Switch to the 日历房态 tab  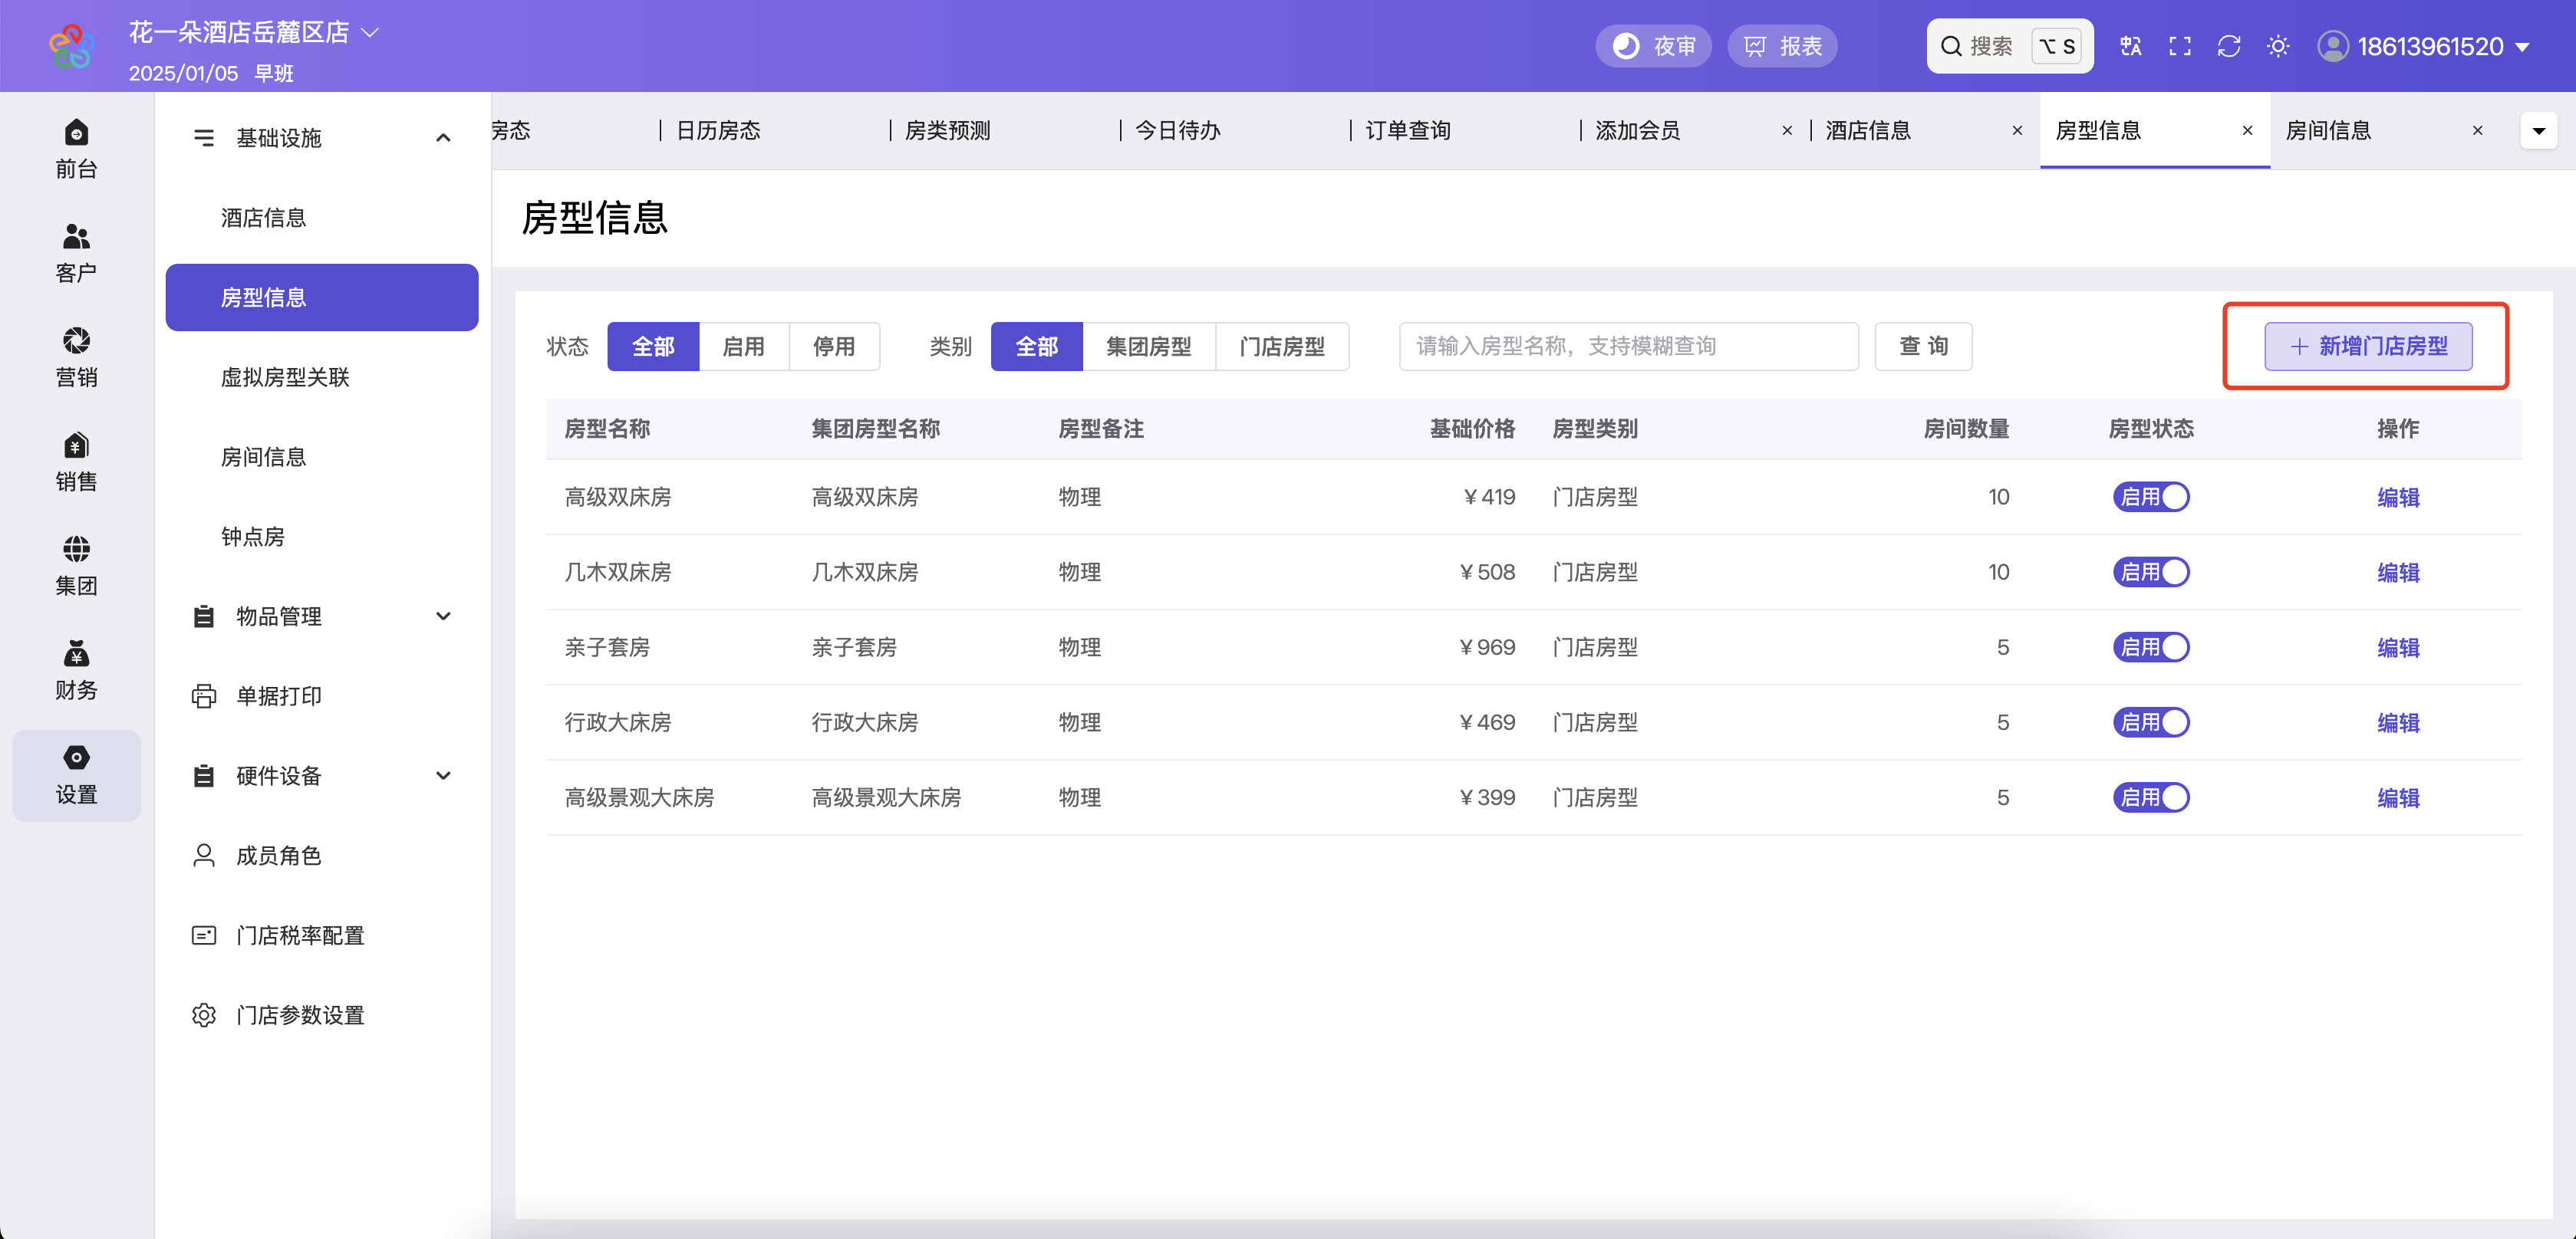(x=718, y=131)
